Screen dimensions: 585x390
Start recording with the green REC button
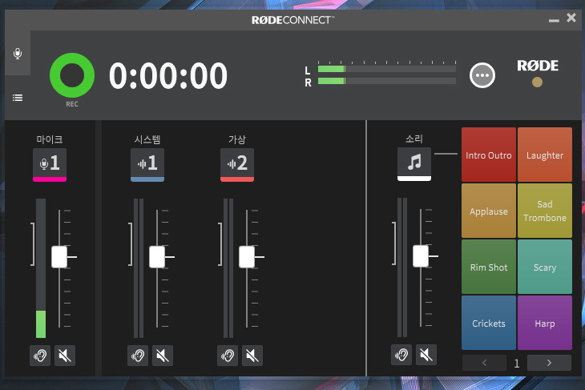point(72,75)
